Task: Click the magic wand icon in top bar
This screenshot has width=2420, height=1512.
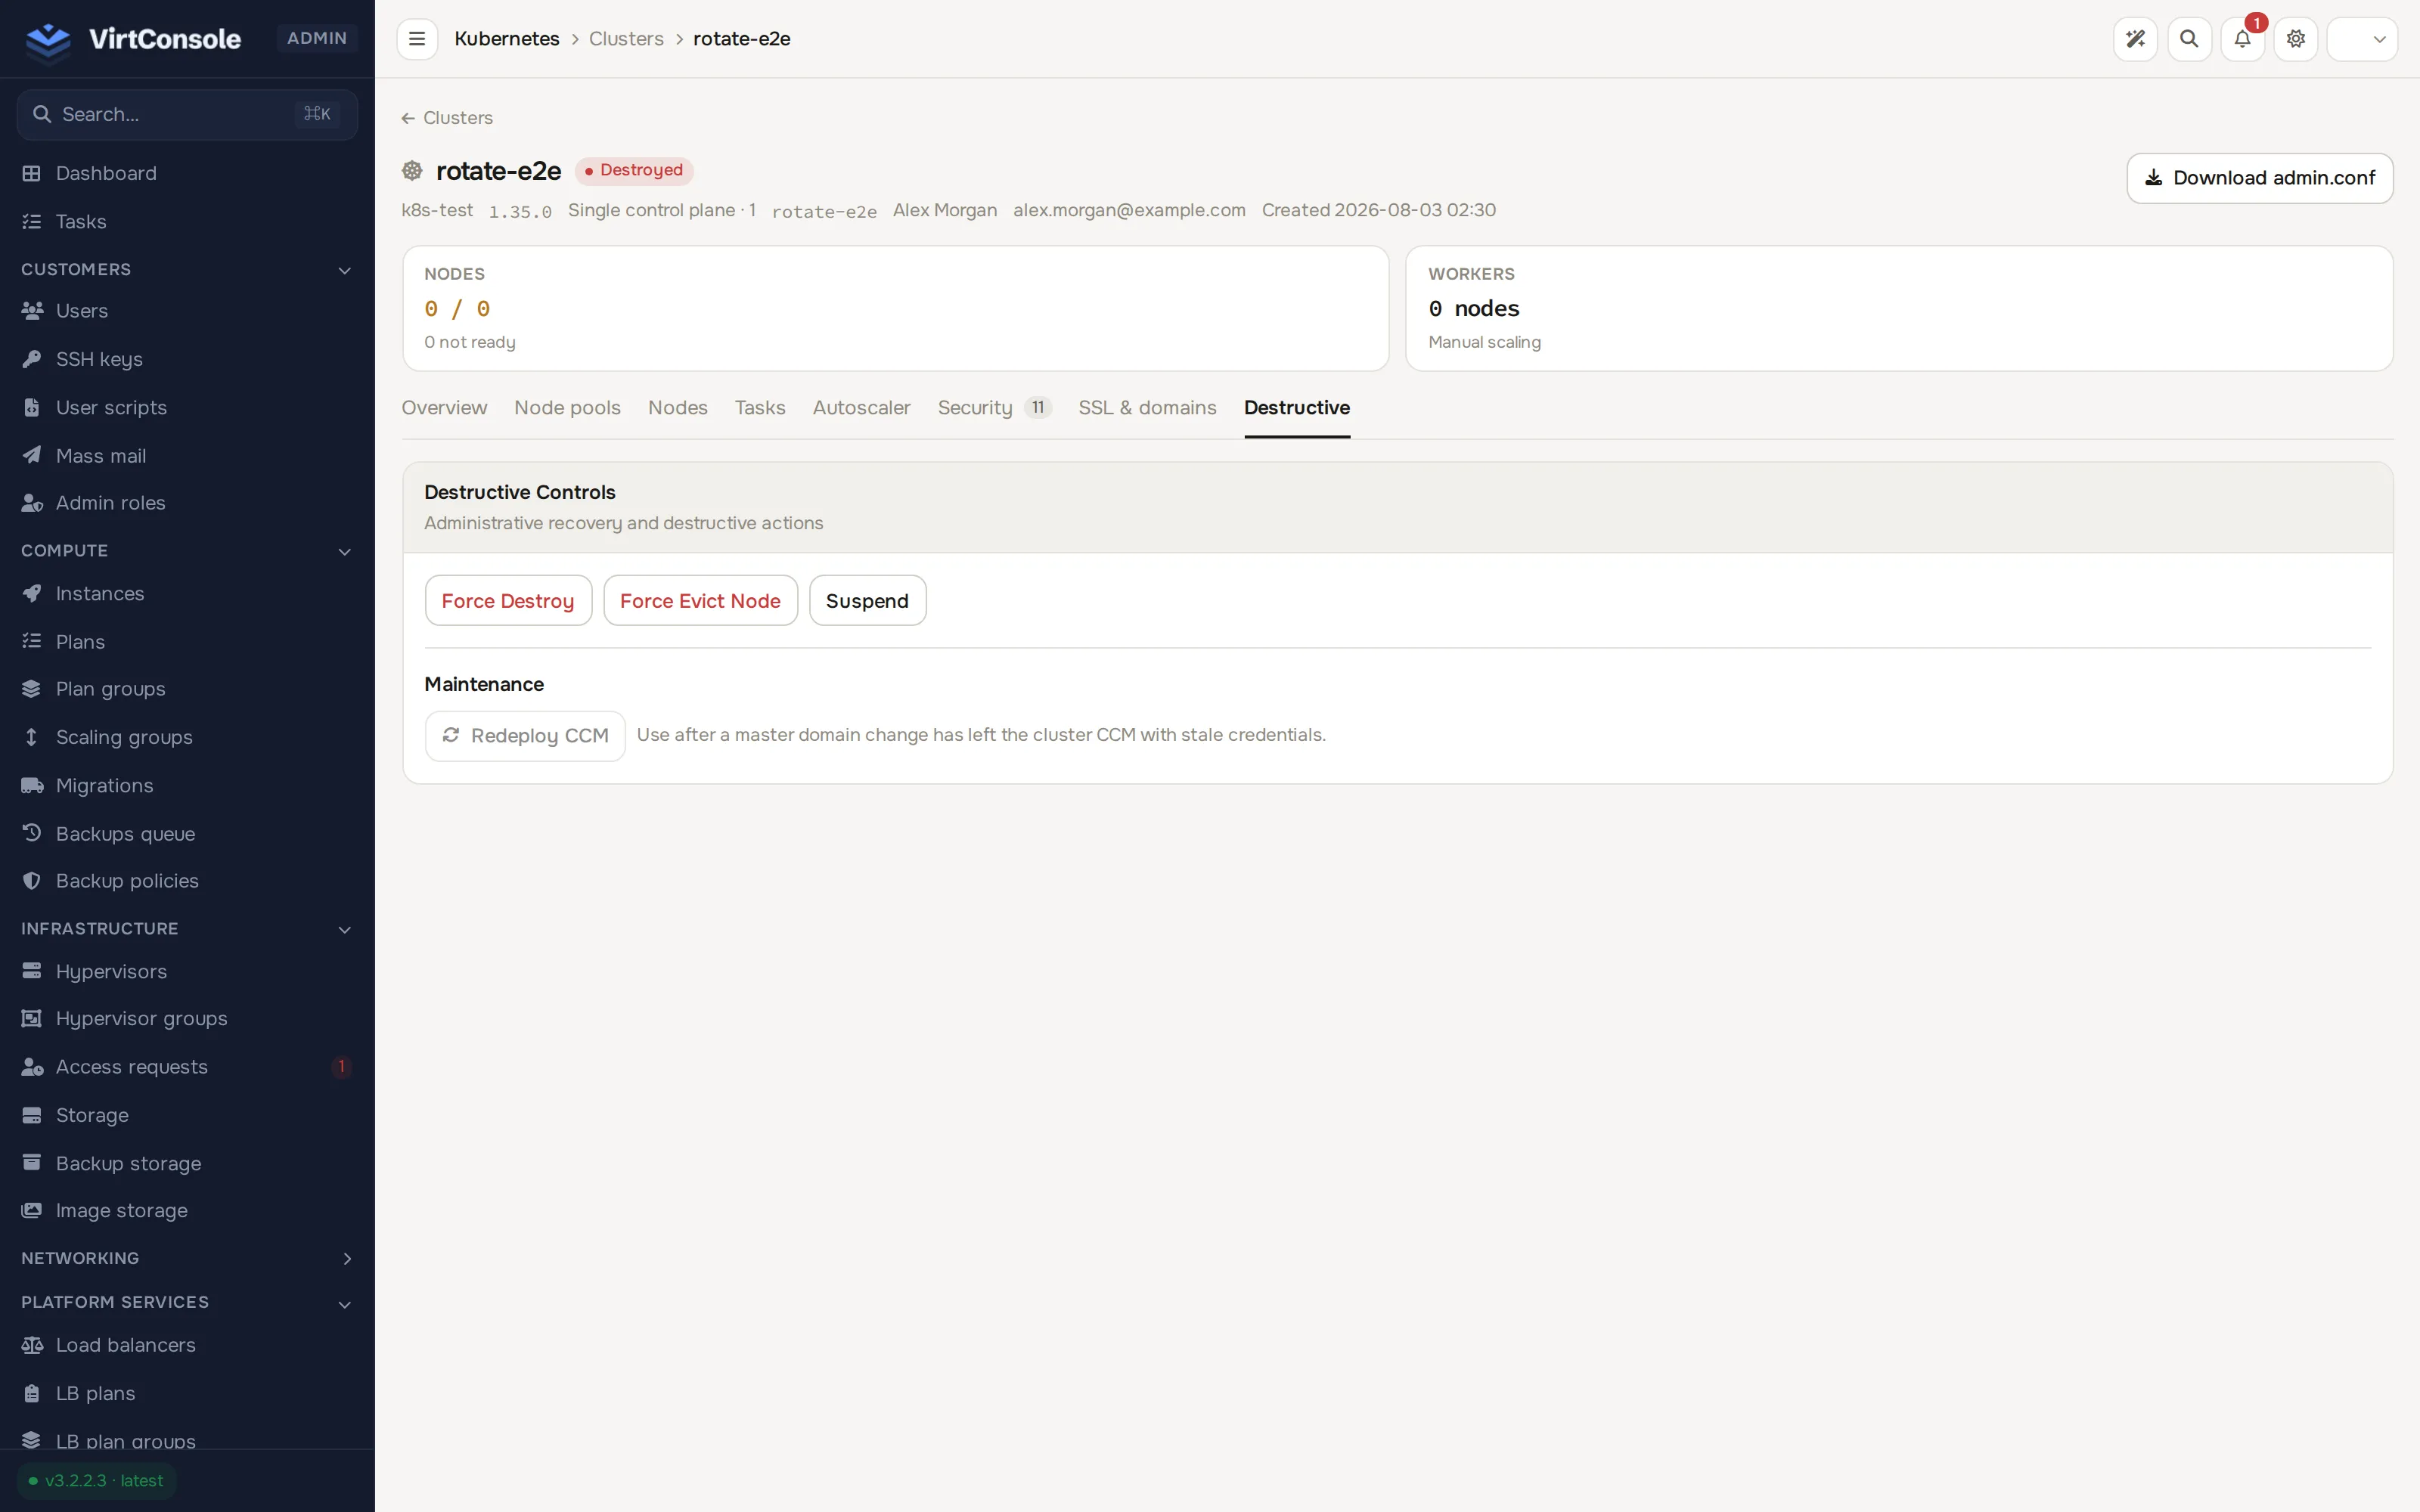Action: [x=2135, y=39]
